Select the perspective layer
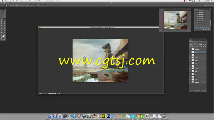This screenshot has width=214, height=120. [x=197, y=49]
